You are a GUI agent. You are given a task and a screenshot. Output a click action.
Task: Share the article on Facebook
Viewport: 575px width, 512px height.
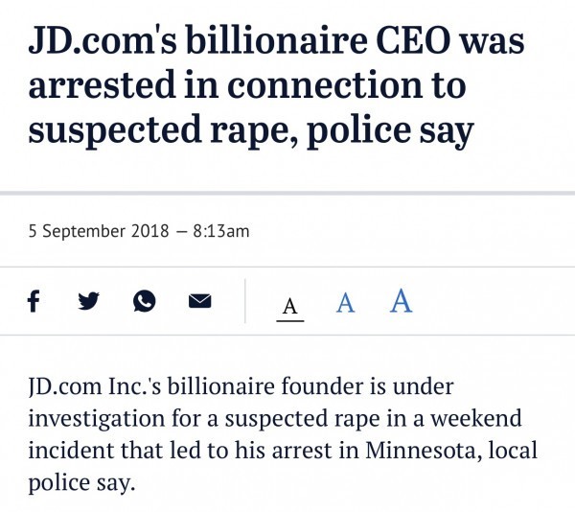pyautogui.click(x=34, y=302)
